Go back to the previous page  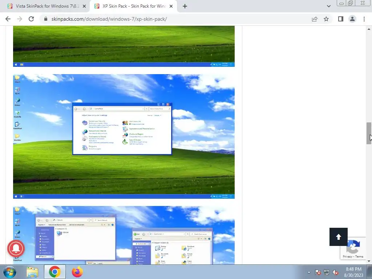pos(8,19)
